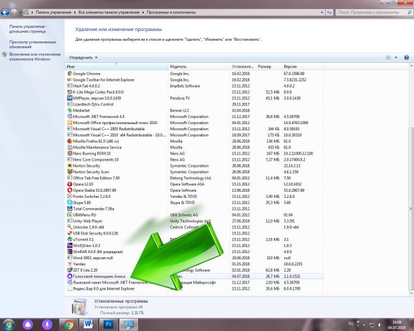The height and width of the screenshot is (331, 414).
Task: Open Просмотр установленных обновлений link
Action: click(x=30, y=44)
